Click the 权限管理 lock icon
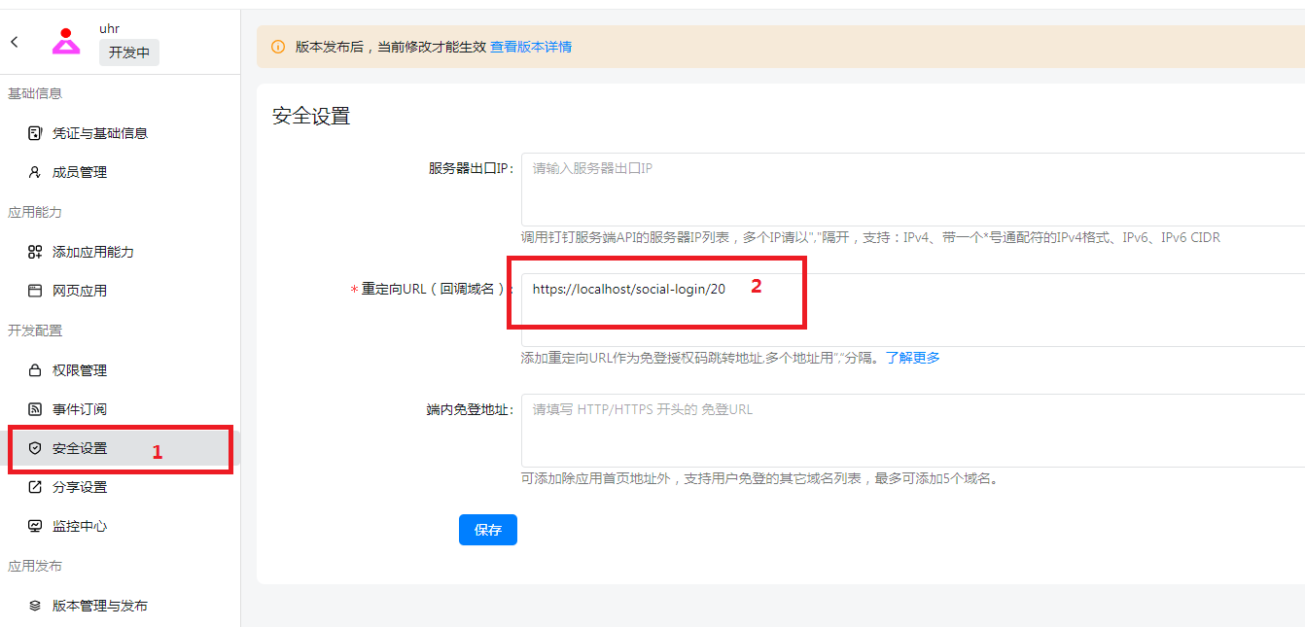Image resolution: width=1305 pixels, height=627 pixels. (35, 370)
